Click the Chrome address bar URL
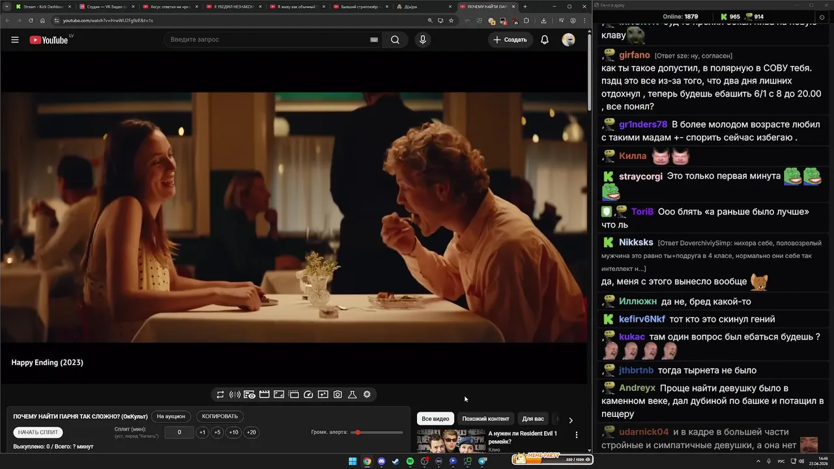The width and height of the screenshot is (834, 469). click(x=108, y=20)
